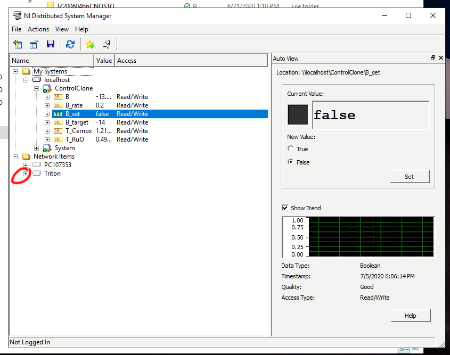The height and width of the screenshot is (355, 450).
Task: Click the Help button in Auto View
Action: click(411, 316)
